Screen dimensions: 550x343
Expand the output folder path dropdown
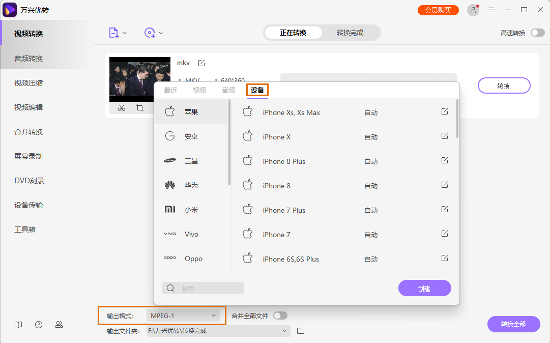pos(284,331)
